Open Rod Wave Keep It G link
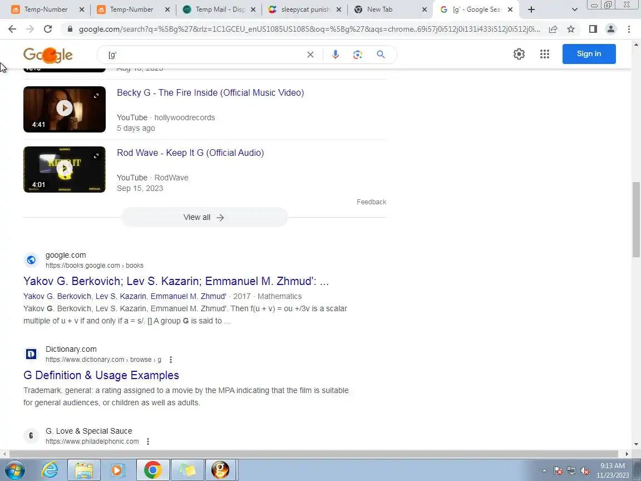 [190, 153]
